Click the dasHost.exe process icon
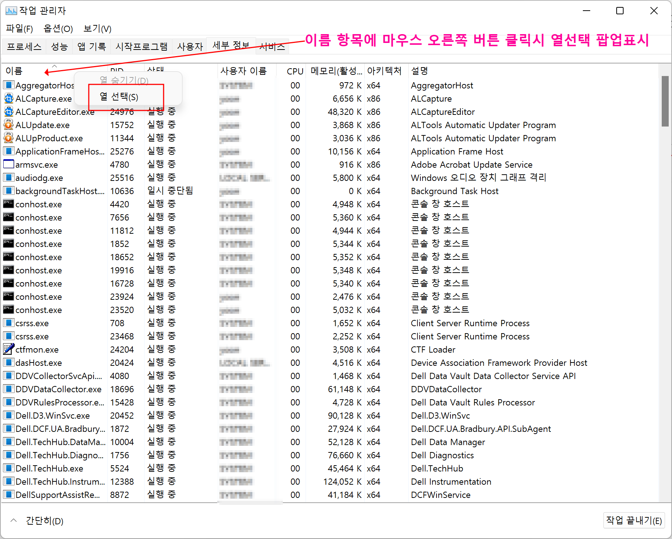672x539 pixels. coord(8,363)
